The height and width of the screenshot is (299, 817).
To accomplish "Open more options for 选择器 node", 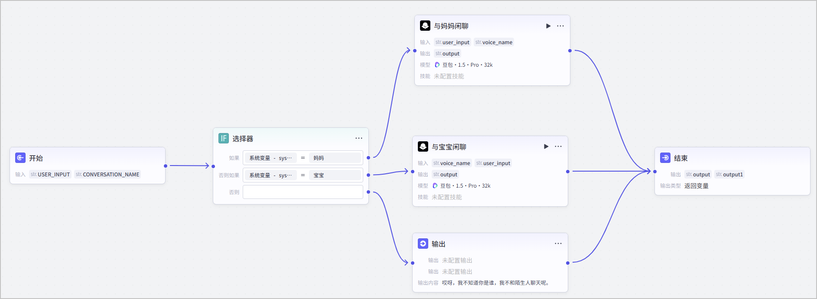I will (359, 138).
